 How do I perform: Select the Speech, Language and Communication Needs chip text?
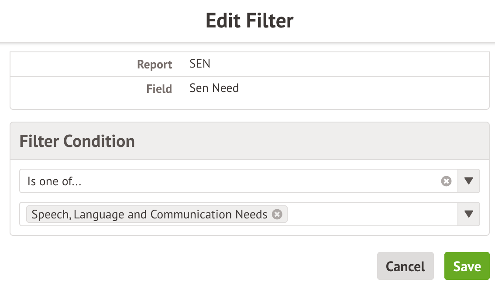coord(149,214)
